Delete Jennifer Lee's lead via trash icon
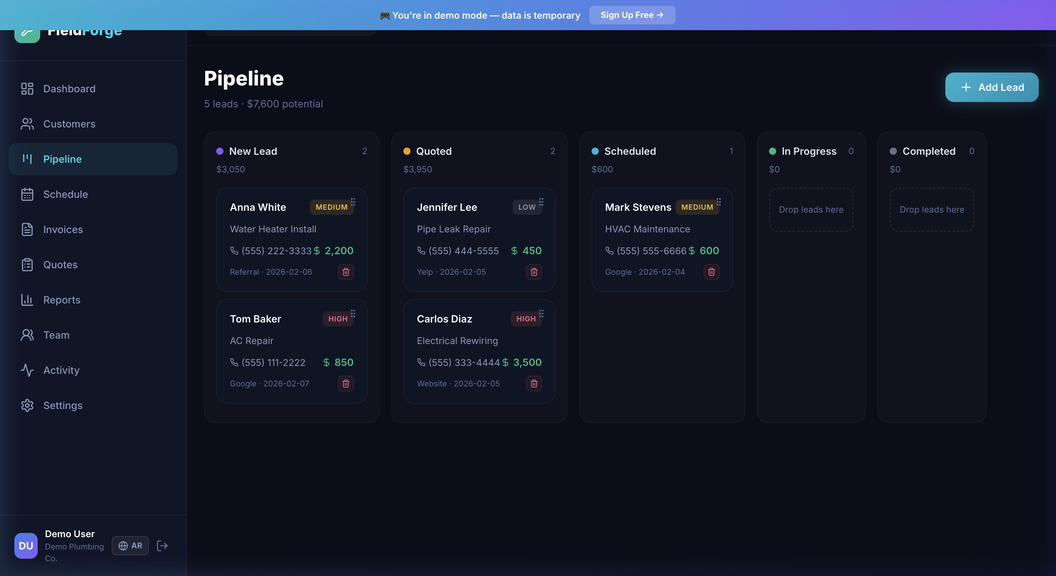The image size is (1056, 576). (x=533, y=272)
